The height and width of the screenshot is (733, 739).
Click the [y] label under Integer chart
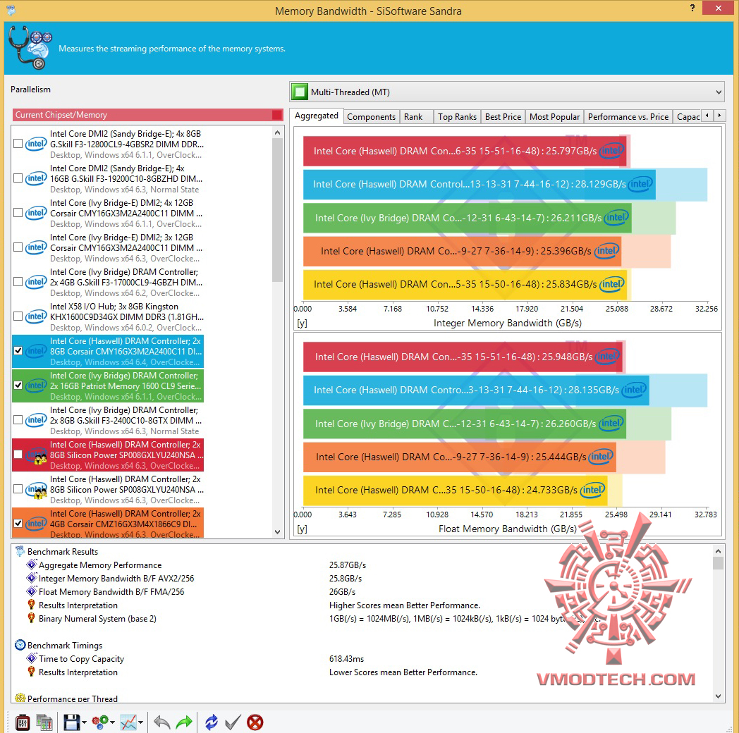coord(302,324)
